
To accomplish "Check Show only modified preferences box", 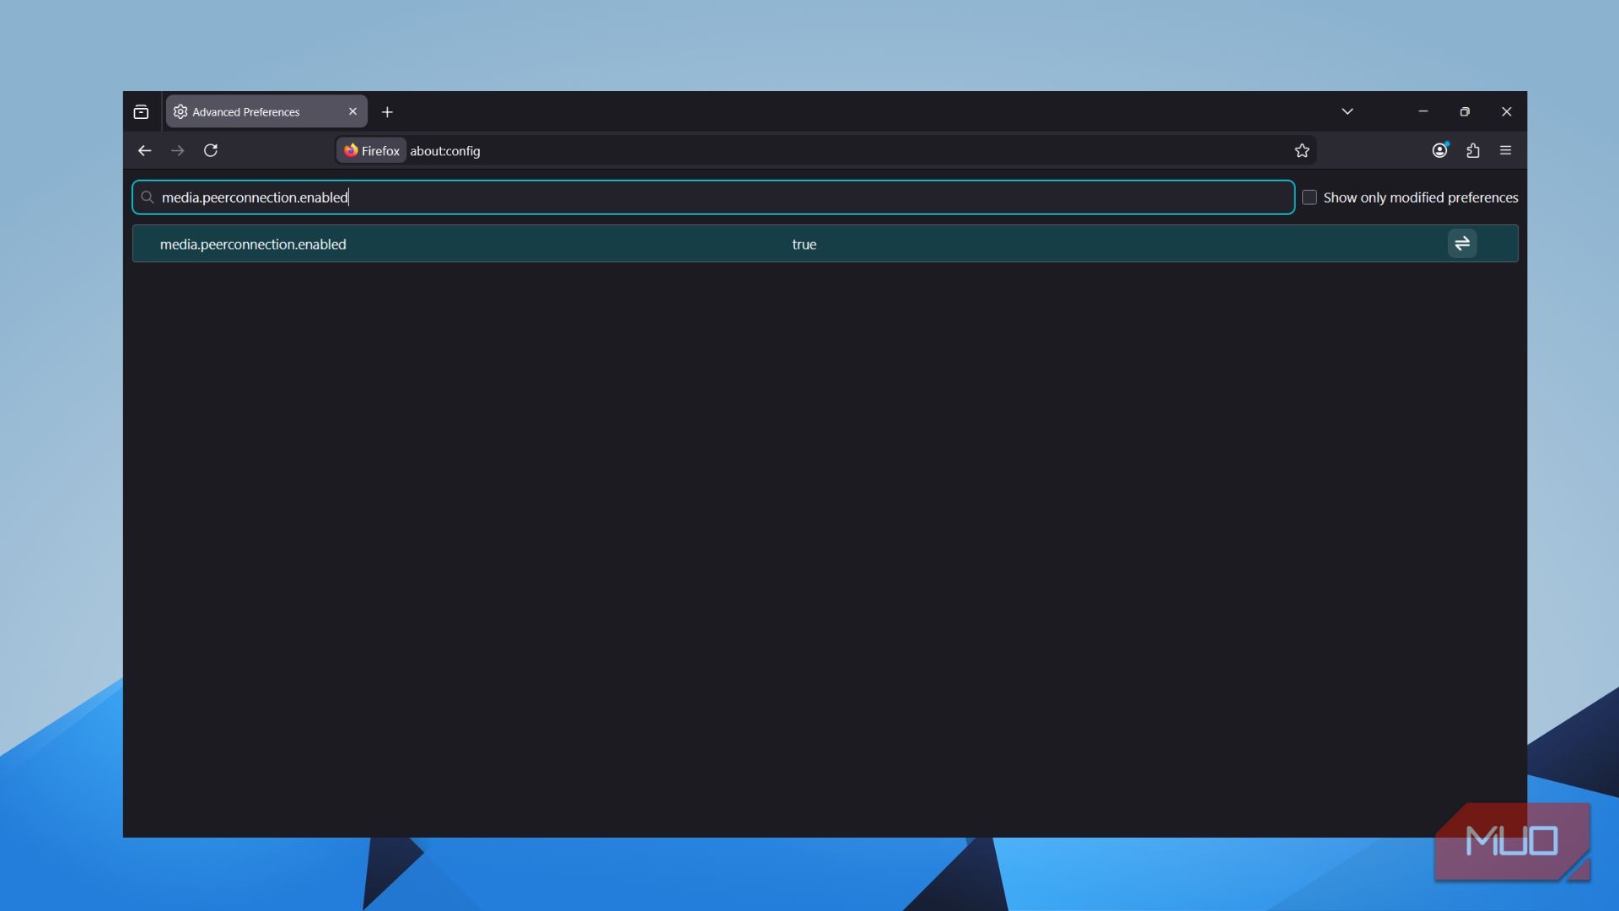I will tap(1310, 197).
